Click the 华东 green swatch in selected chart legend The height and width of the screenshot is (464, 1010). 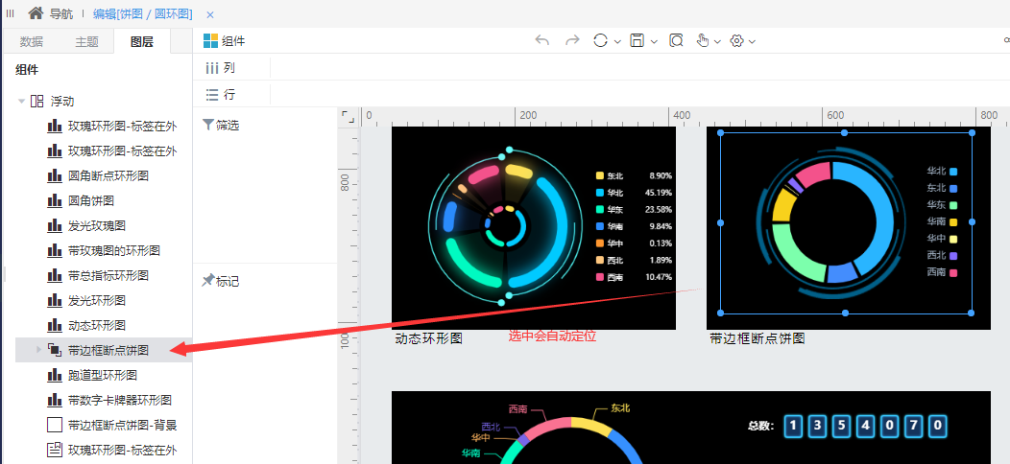tap(953, 205)
